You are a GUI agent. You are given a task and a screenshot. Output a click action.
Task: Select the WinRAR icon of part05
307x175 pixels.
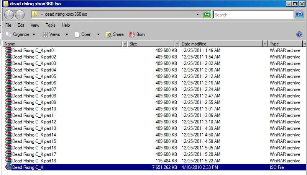pyautogui.click(x=8, y=76)
